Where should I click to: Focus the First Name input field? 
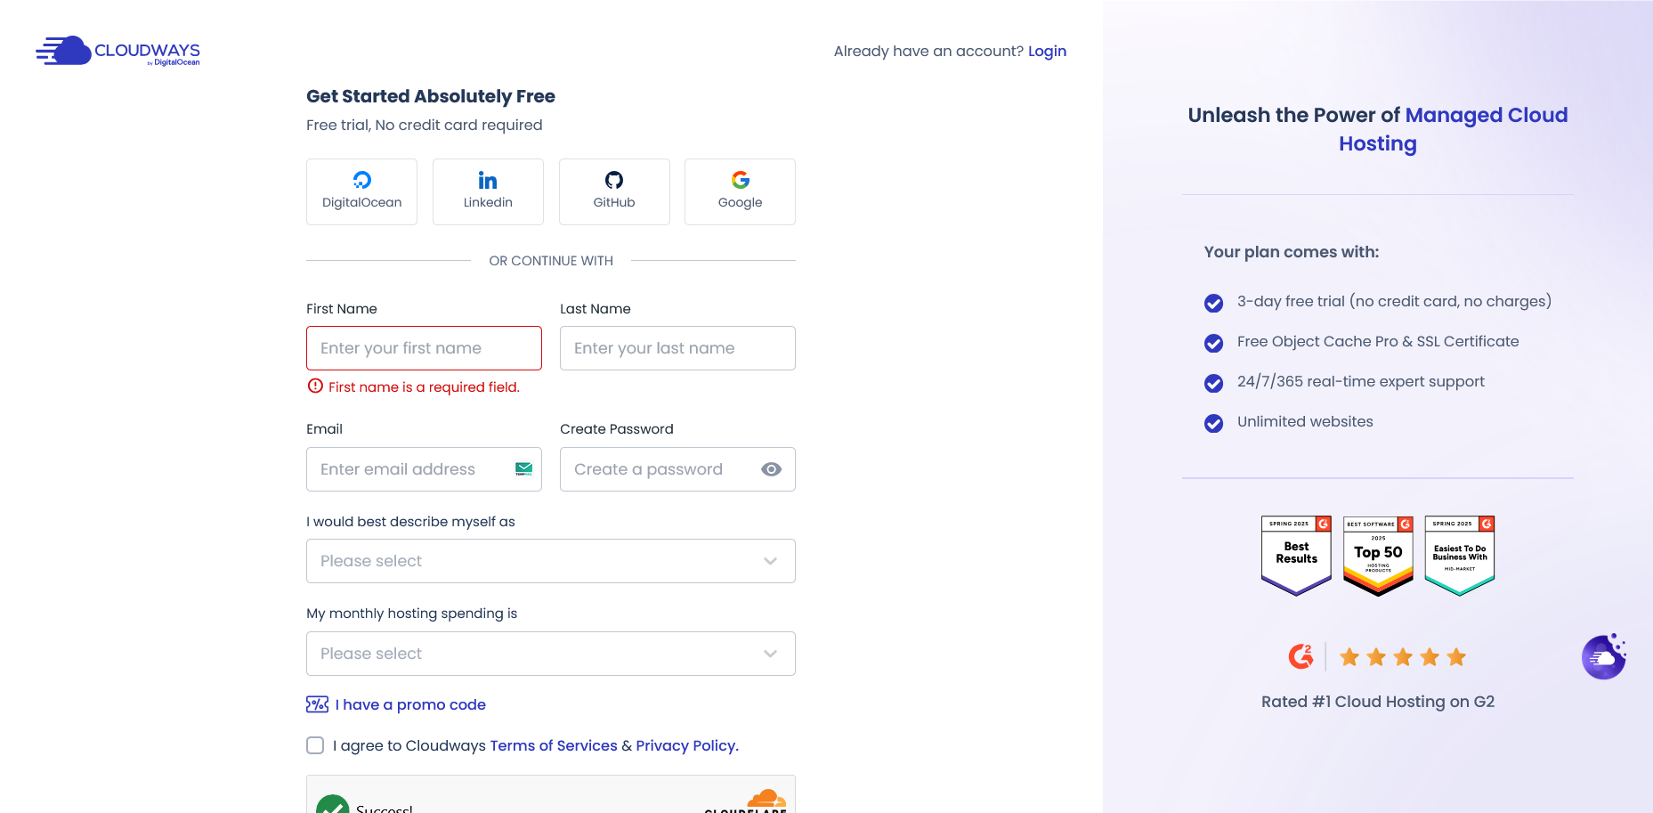point(424,348)
